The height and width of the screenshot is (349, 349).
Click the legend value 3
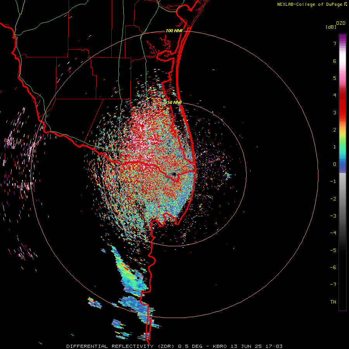click(335, 112)
